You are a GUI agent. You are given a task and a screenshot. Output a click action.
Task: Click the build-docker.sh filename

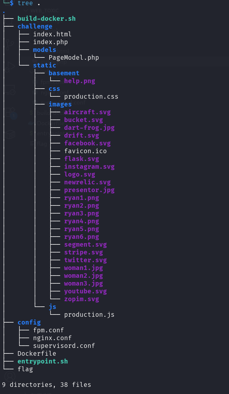click(x=46, y=18)
